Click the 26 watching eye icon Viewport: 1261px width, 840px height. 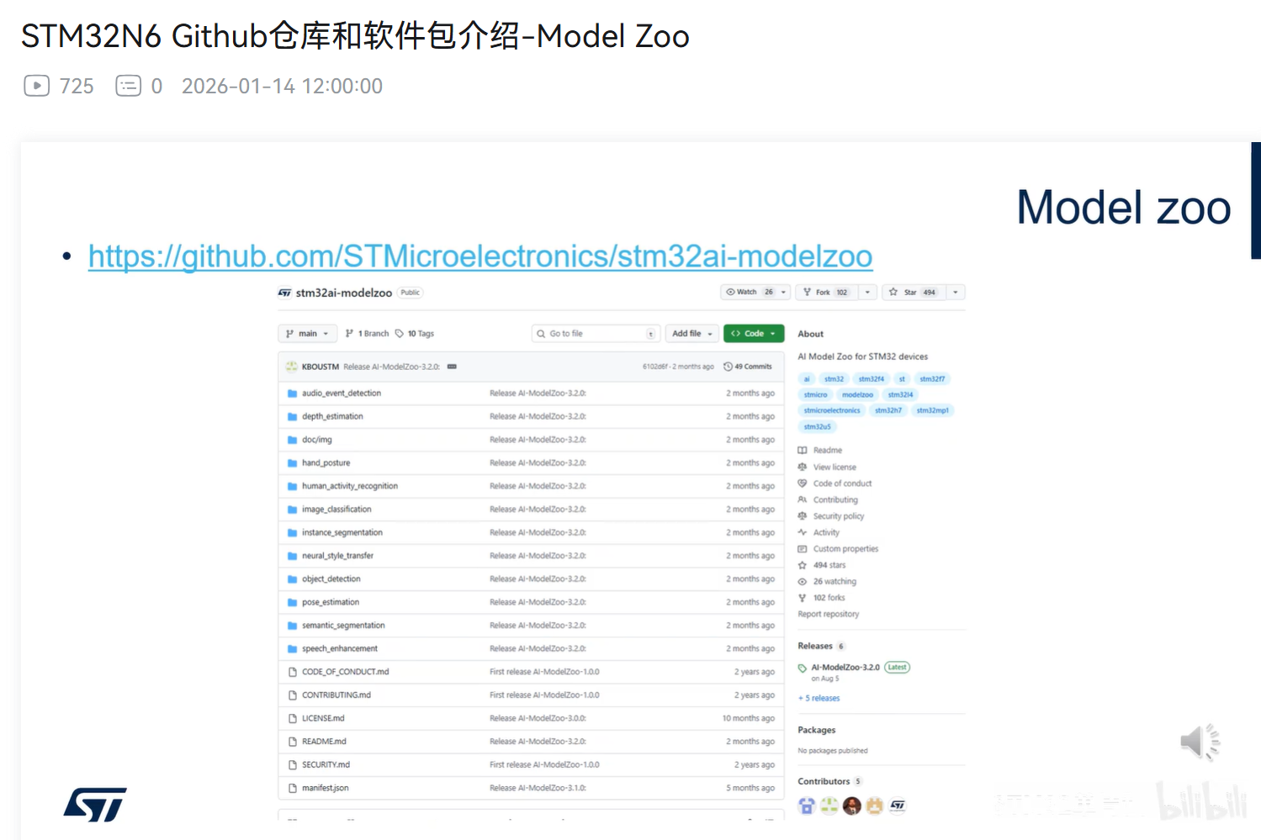coord(803,581)
